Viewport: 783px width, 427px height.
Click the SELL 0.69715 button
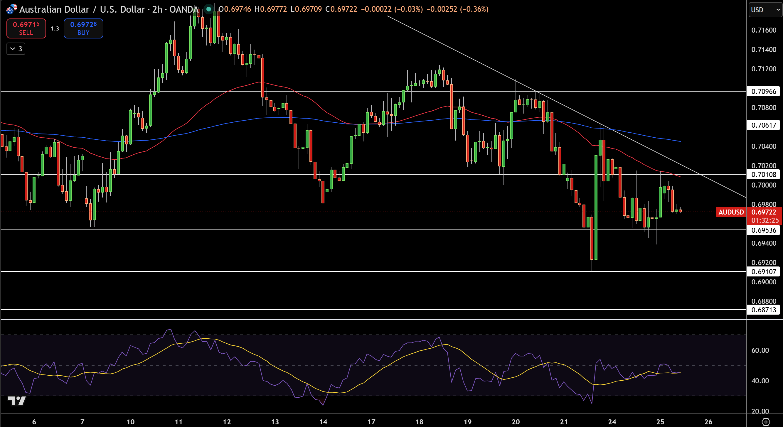[26, 28]
